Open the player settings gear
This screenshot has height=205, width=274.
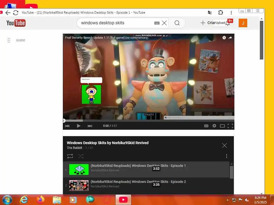pyautogui.click(x=214, y=126)
